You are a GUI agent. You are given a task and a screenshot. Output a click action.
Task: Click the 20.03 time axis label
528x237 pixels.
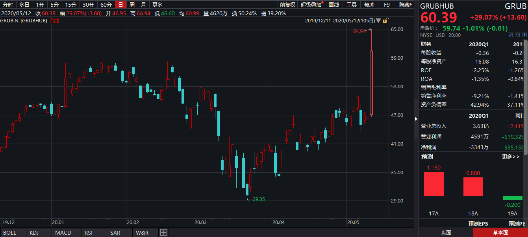point(200,222)
